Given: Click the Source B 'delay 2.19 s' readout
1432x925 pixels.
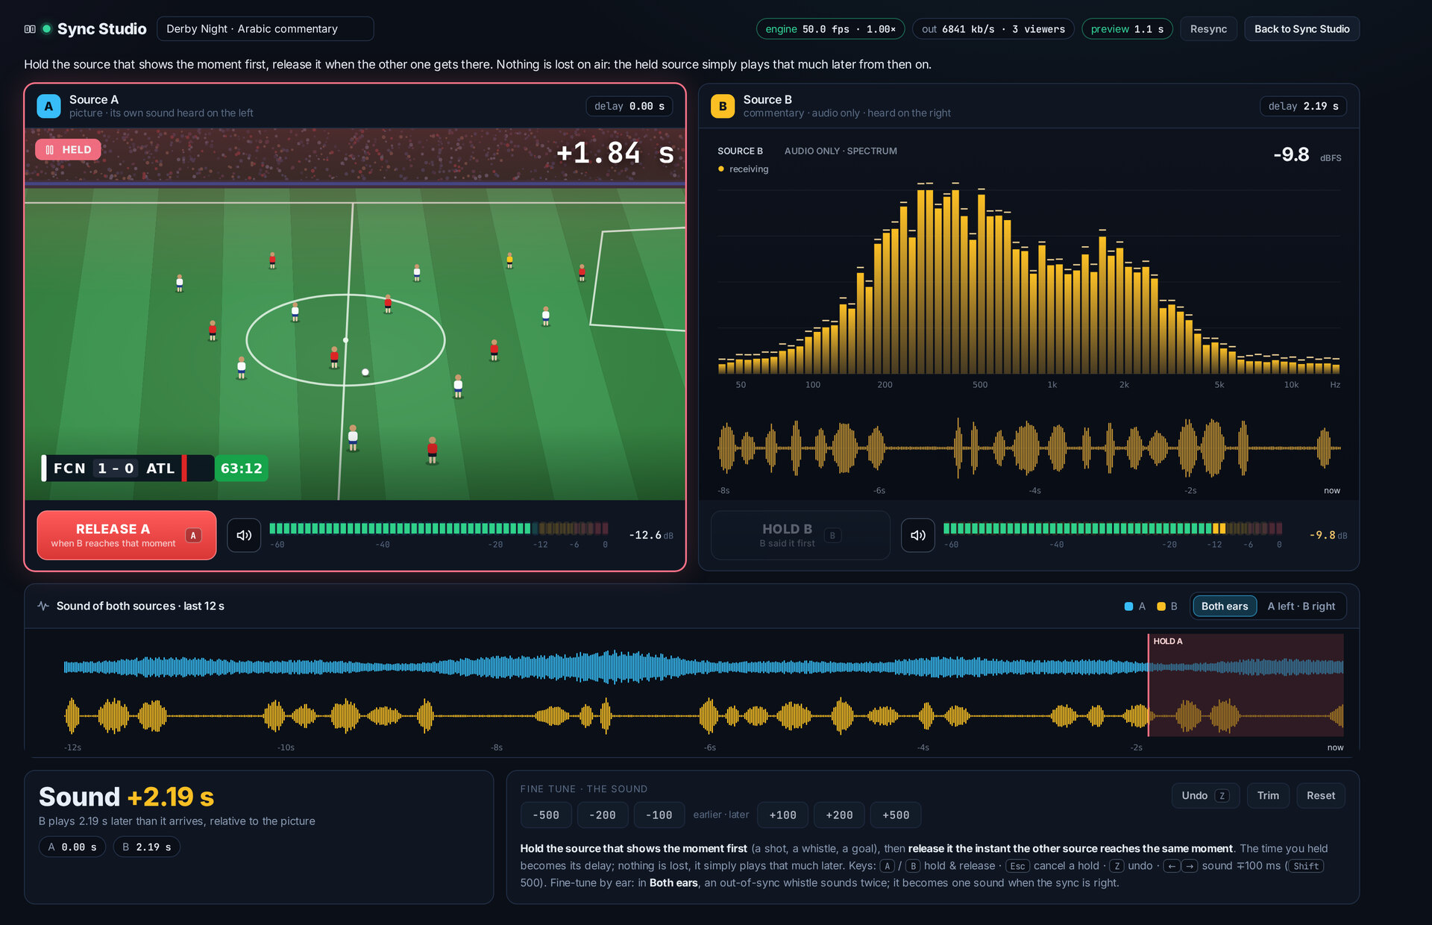Looking at the screenshot, I should [x=1303, y=106].
